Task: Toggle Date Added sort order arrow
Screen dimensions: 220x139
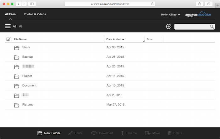Action: pos(123,39)
